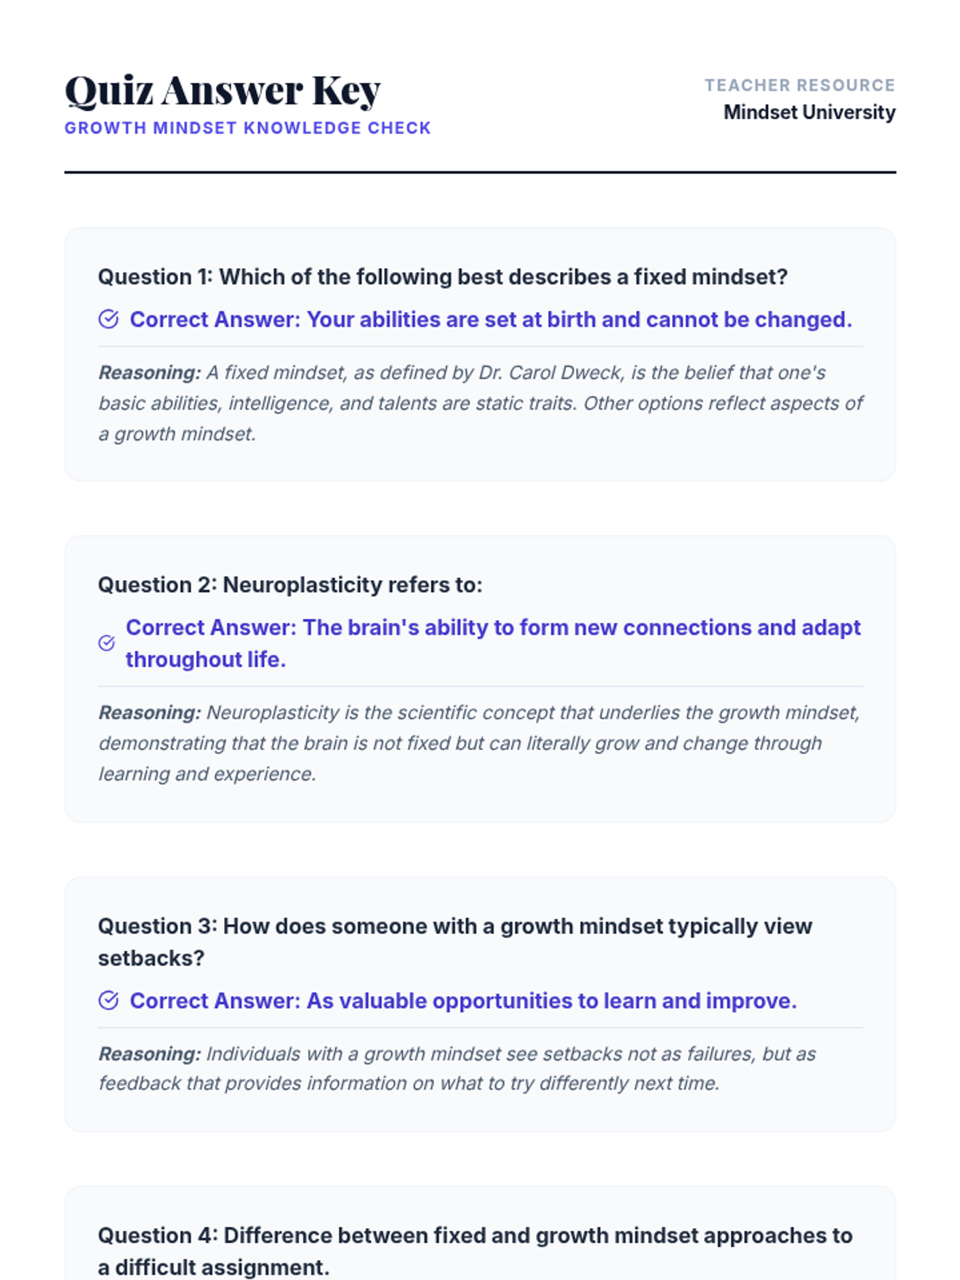Click the Question 1 fixed mindset heading
Image resolution: width=960 pixels, height=1280 pixels.
coord(442,277)
